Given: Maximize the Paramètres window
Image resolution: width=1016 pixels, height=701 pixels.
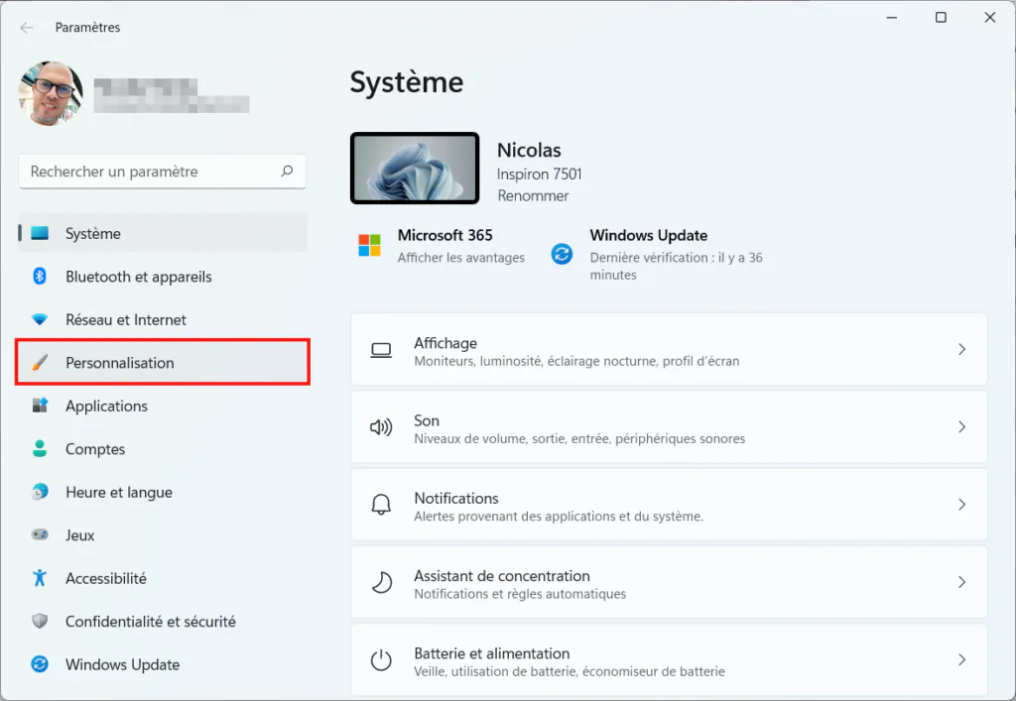Looking at the screenshot, I should coord(941,18).
